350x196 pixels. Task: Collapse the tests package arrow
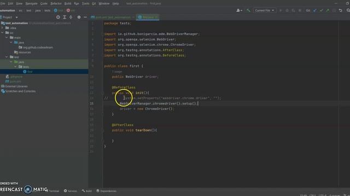pyautogui.click(x=15, y=67)
